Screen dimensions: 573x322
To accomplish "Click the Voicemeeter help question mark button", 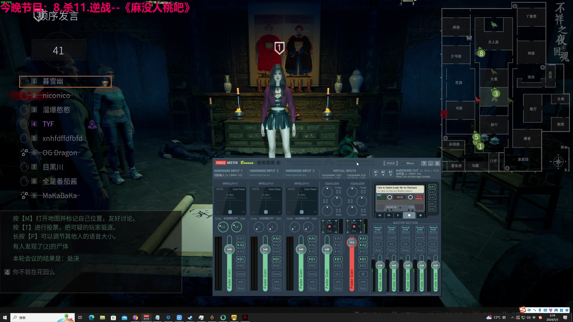I will point(424,163).
